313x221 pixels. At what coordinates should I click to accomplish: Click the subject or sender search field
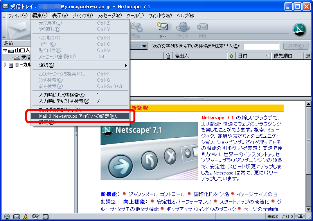pyautogui.click(x=261, y=46)
